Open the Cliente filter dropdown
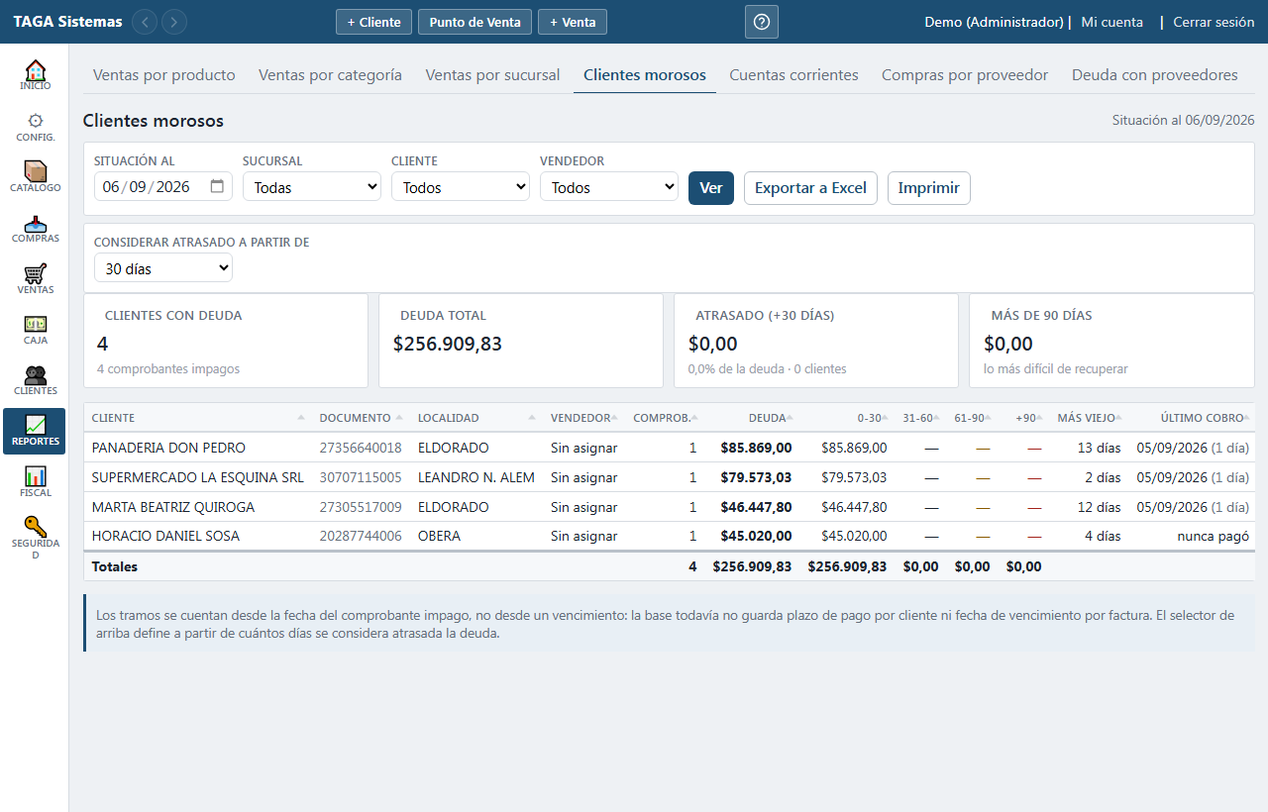This screenshot has width=1268, height=812. pos(461,187)
